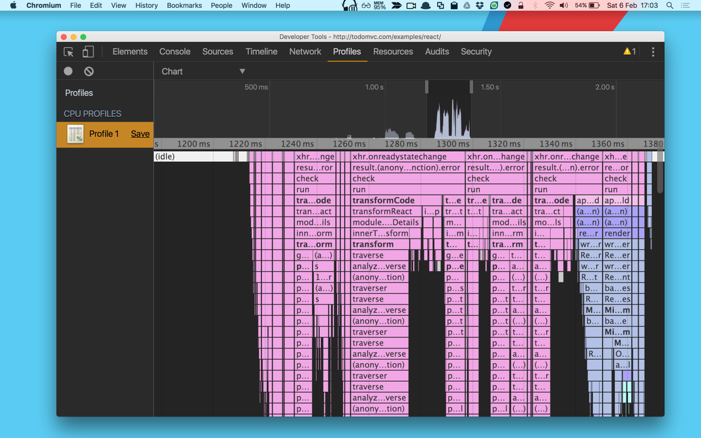Switch to the Resources tab
Viewport: 701px width, 438px height.
click(393, 51)
